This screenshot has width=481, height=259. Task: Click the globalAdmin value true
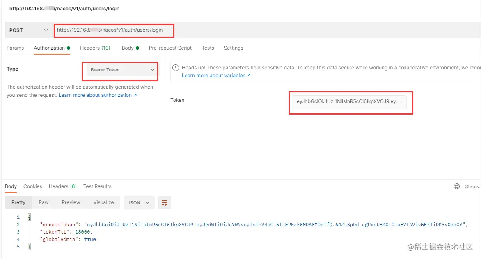pos(90,239)
